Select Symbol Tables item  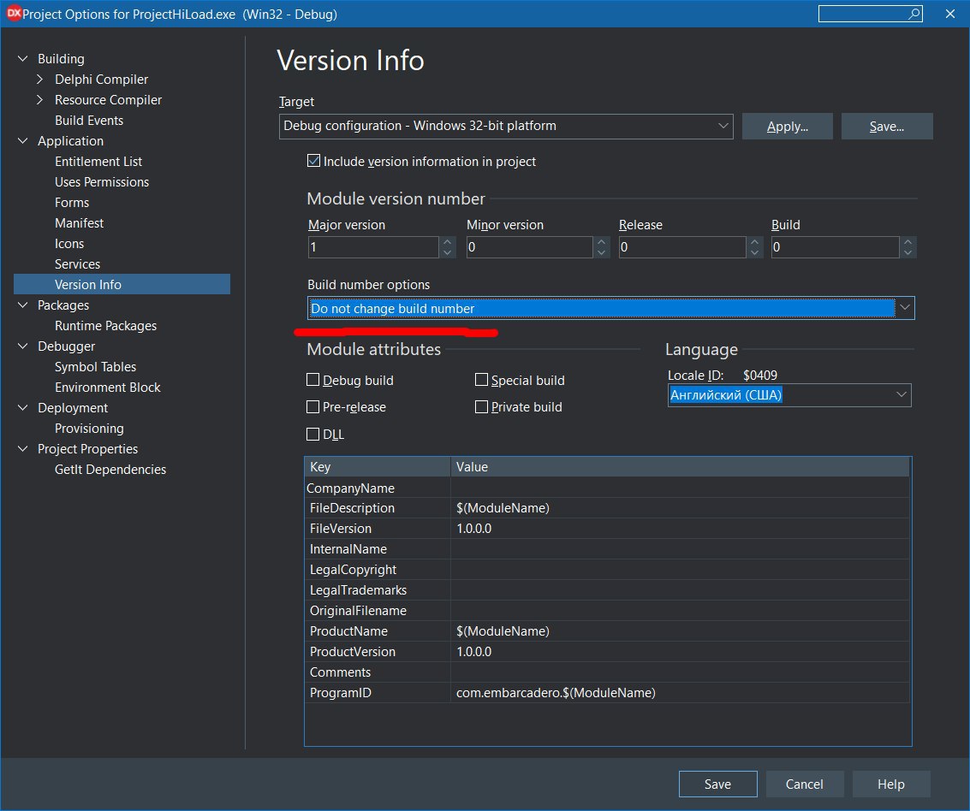(95, 366)
